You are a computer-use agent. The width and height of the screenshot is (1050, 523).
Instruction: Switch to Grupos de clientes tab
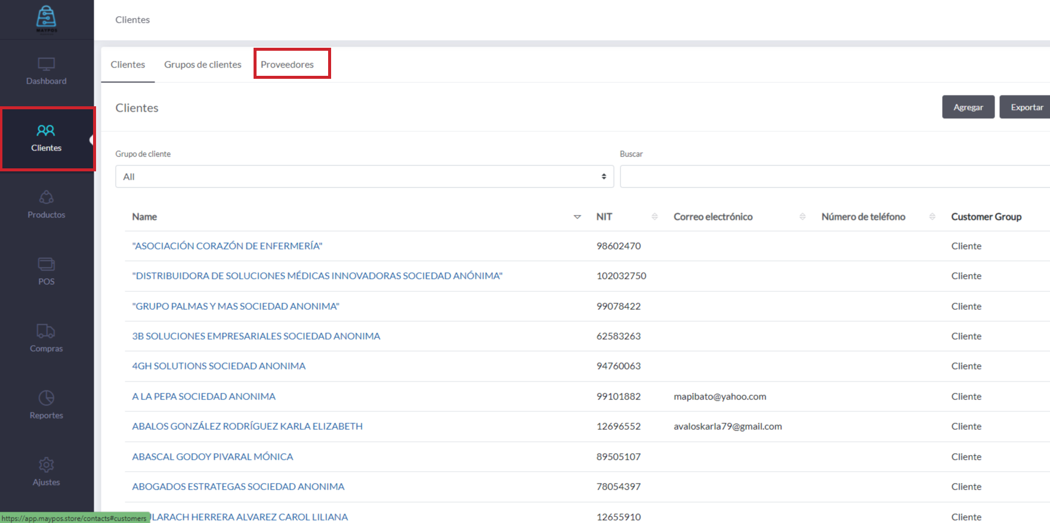[x=203, y=64]
